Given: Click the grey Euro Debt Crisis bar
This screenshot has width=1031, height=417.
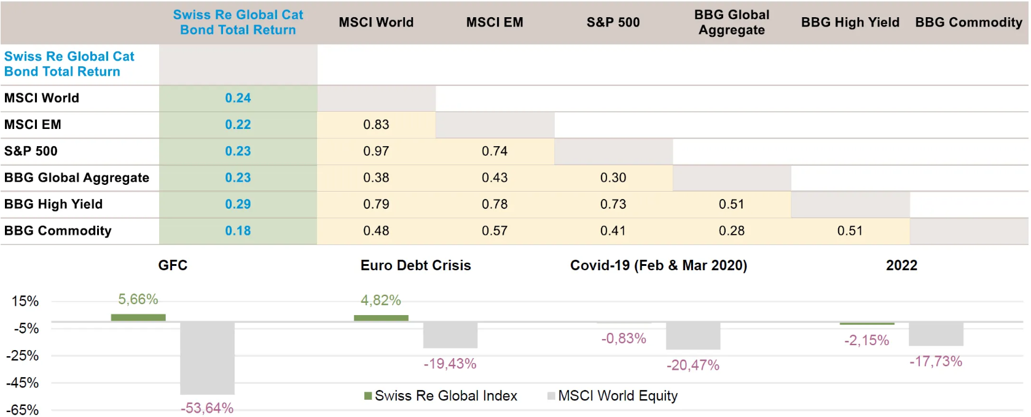Looking at the screenshot, I should tap(450, 335).
